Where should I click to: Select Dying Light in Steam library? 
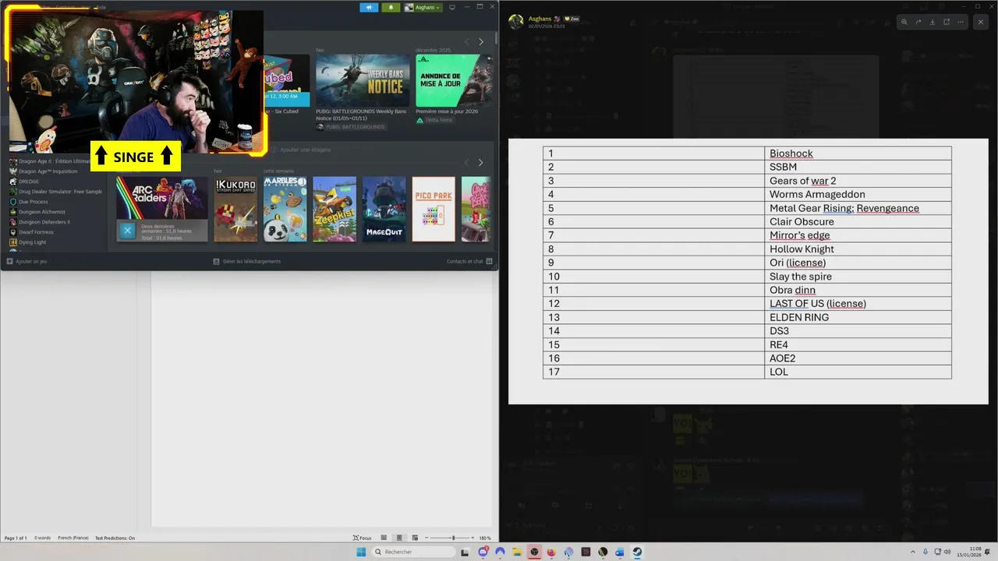(x=32, y=242)
